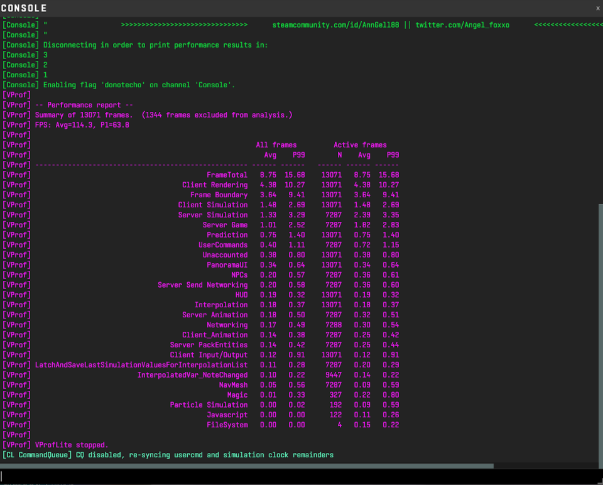Click the Frame Boundary row label

point(219,195)
